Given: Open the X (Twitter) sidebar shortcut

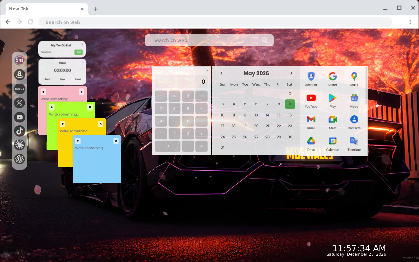Looking at the screenshot, I should [x=19, y=103].
